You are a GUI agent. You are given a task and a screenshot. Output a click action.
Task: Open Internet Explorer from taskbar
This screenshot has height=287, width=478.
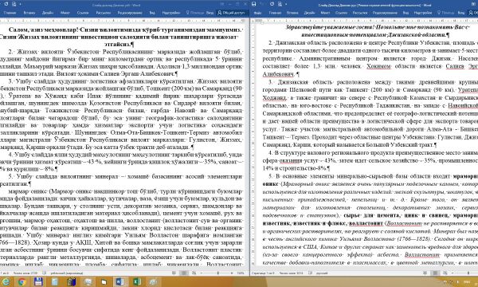point(6,281)
